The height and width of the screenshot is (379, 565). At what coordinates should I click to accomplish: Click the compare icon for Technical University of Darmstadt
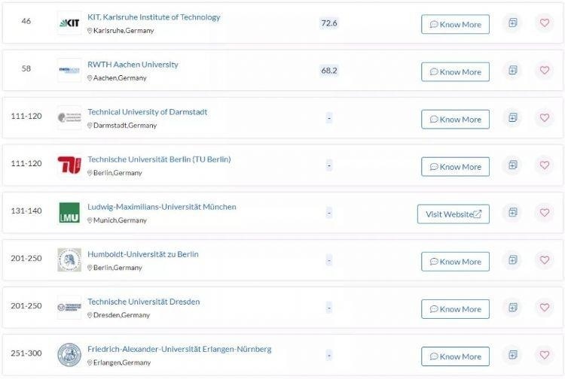512,118
